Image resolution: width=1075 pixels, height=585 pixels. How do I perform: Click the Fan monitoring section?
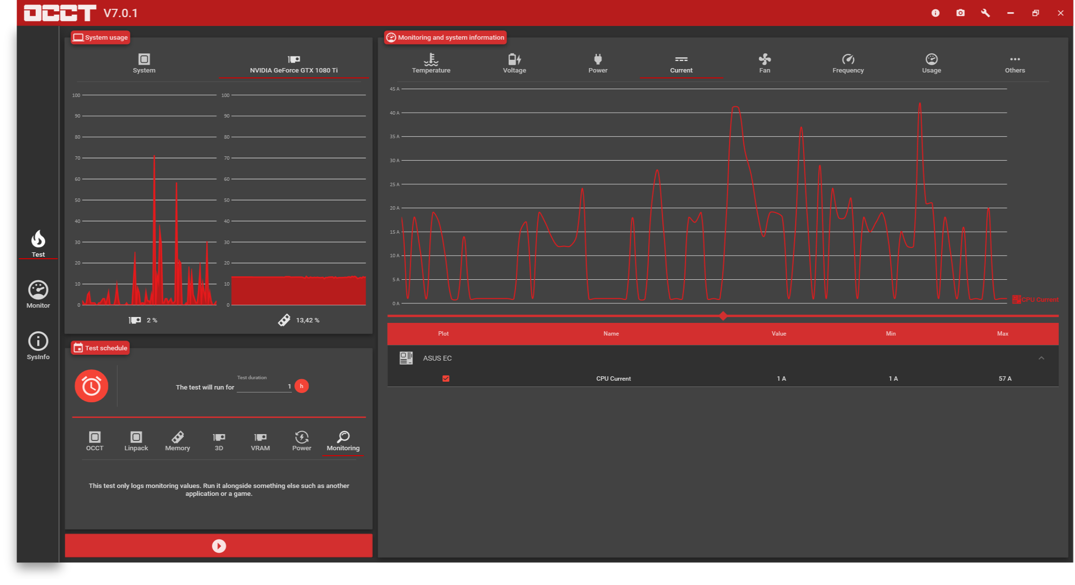click(762, 64)
